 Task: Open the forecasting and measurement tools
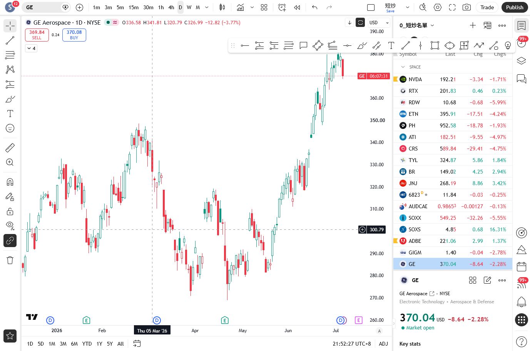(x=10, y=84)
